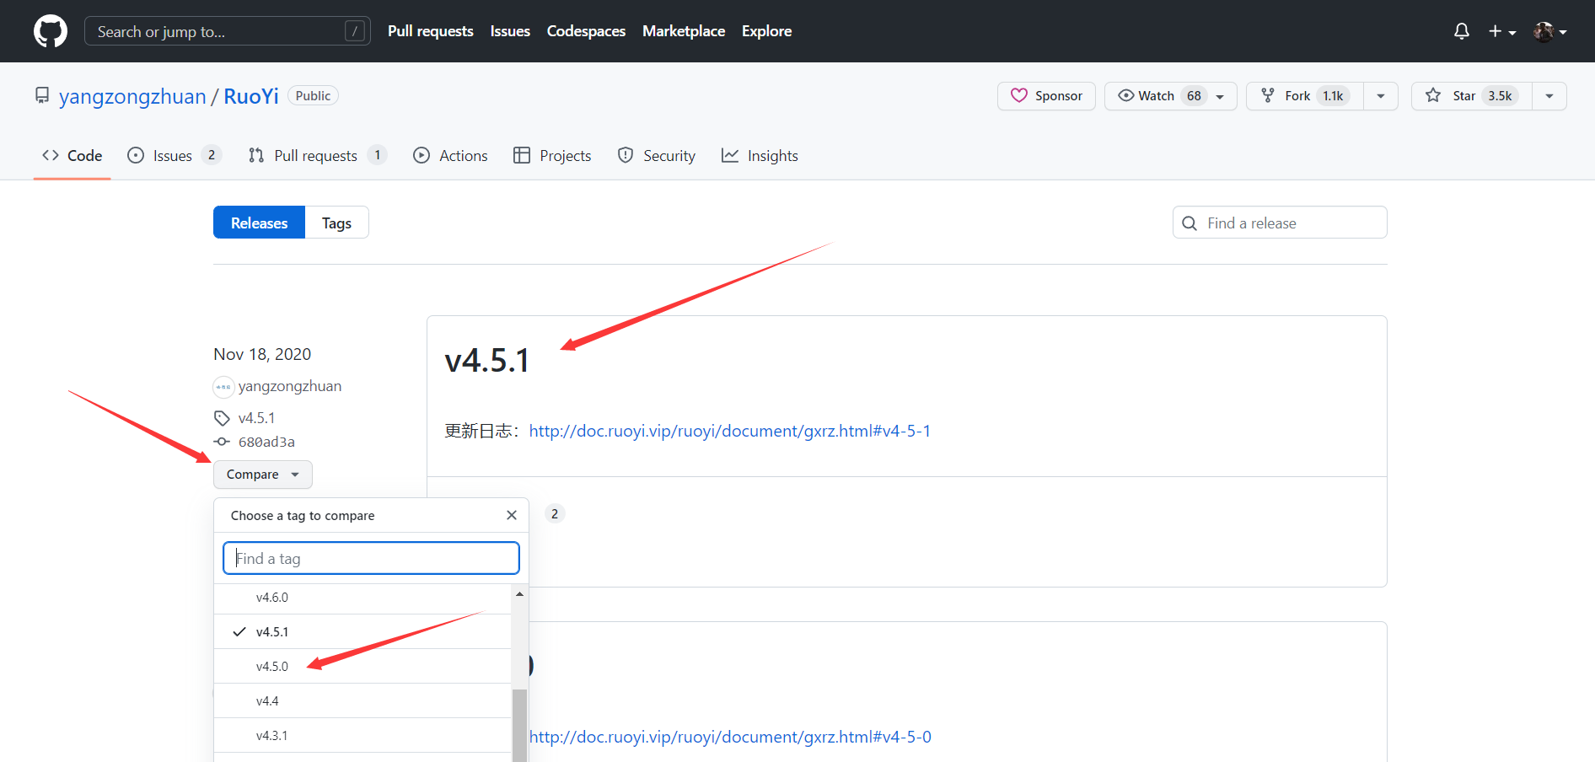
Task: Switch to the Security tab
Action: [657, 156]
